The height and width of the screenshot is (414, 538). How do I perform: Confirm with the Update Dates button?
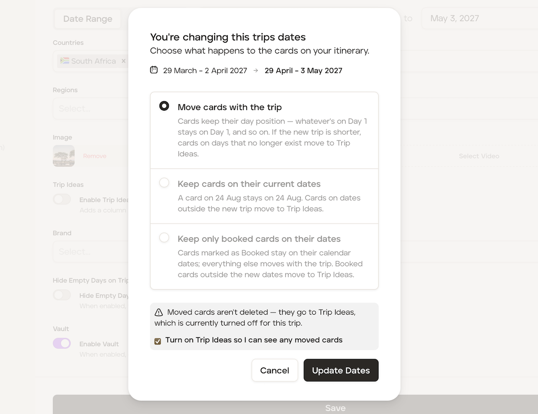341,370
